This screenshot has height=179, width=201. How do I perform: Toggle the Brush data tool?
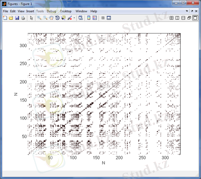pyautogui.click(x=70, y=18)
